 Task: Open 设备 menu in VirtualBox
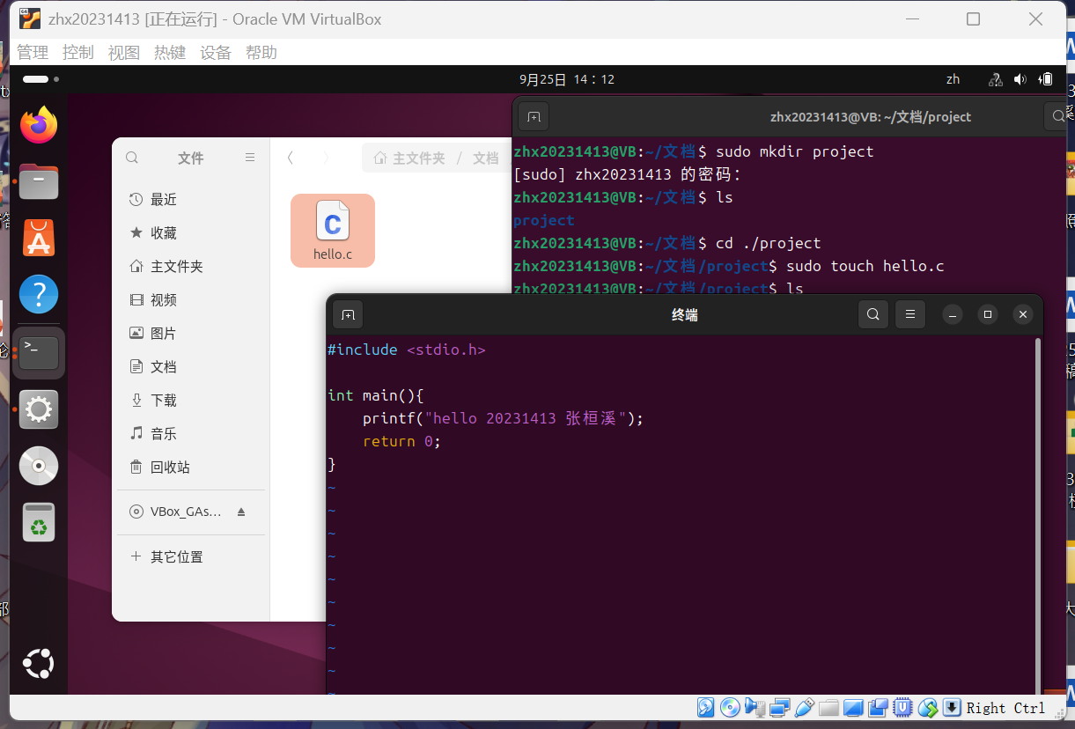pyautogui.click(x=216, y=53)
